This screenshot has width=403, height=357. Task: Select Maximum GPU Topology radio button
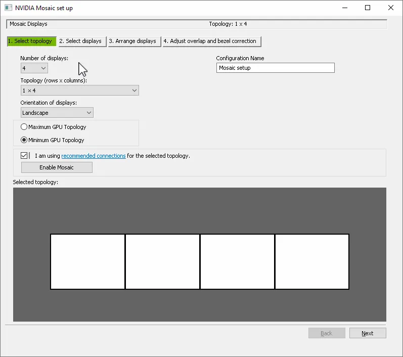pyautogui.click(x=24, y=127)
